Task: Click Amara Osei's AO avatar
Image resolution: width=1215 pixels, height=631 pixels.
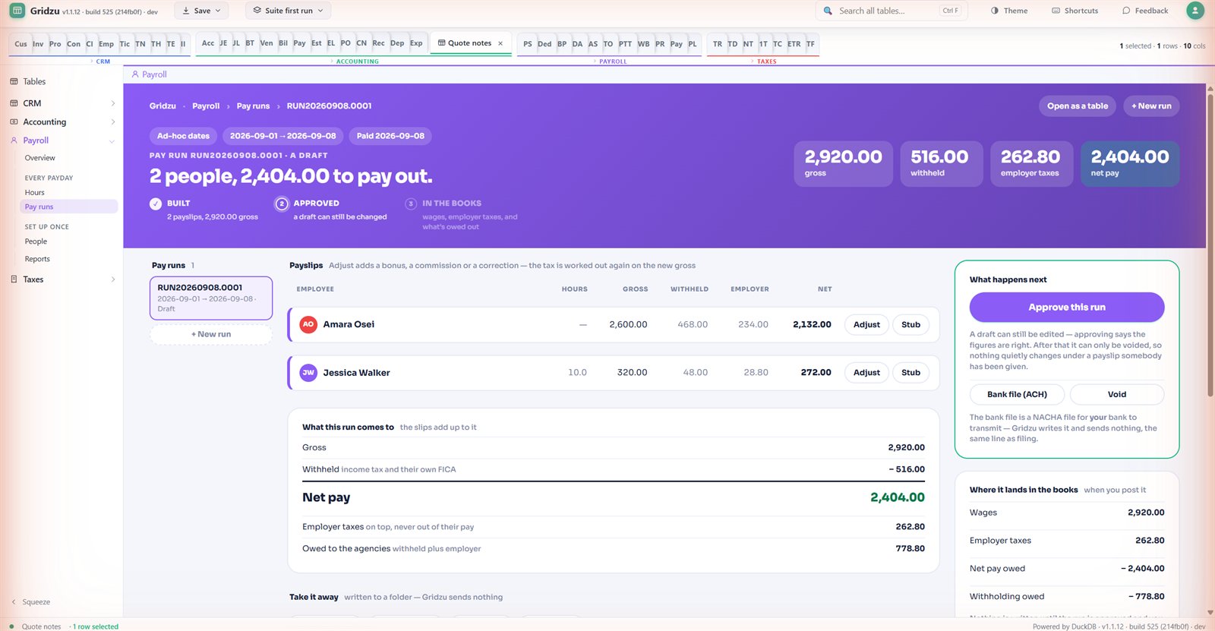Action: [x=308, y=324]
